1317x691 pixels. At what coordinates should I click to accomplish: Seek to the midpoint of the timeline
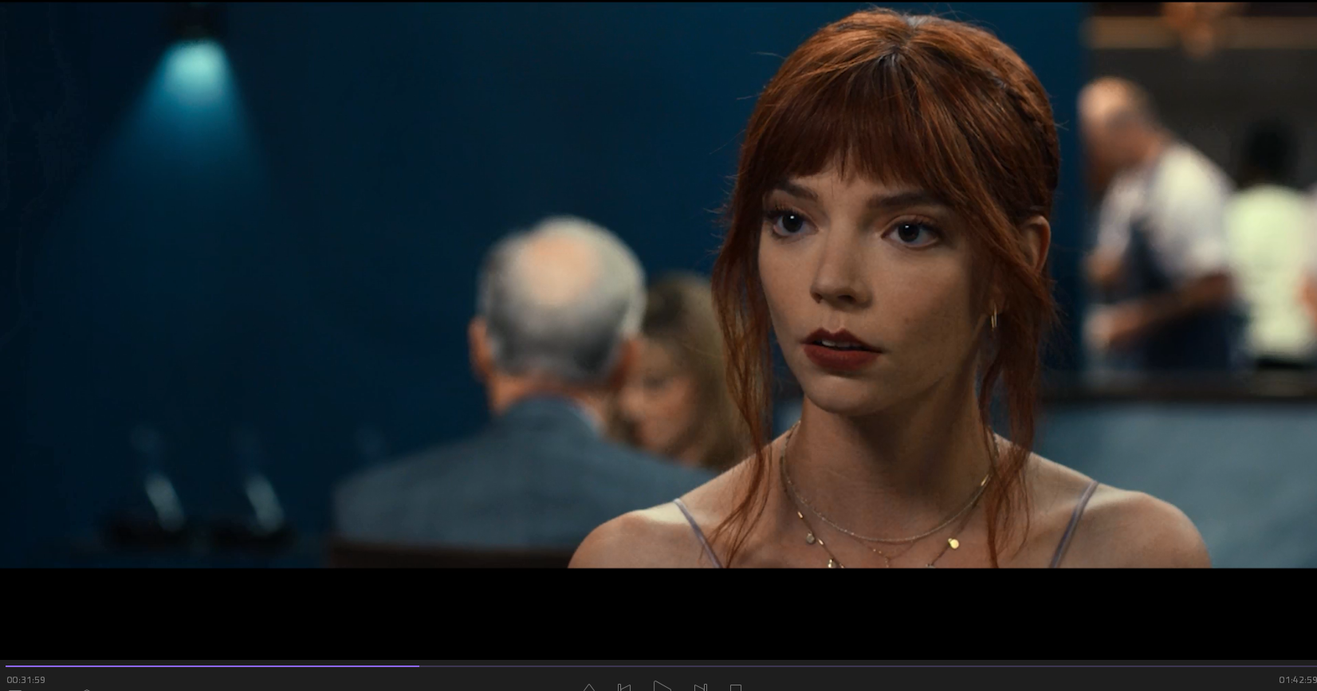click(658, 665)
